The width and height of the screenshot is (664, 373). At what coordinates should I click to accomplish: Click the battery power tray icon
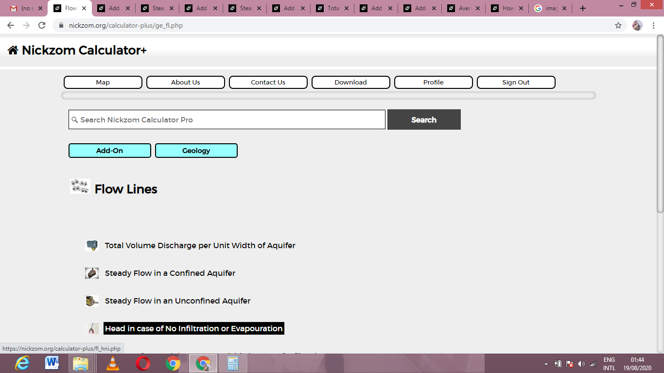click(x=558, y=364)
